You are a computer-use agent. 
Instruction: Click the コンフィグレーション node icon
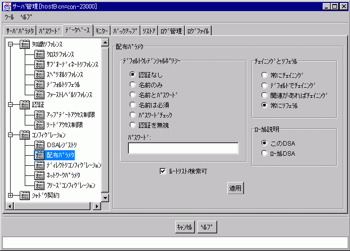25,135
